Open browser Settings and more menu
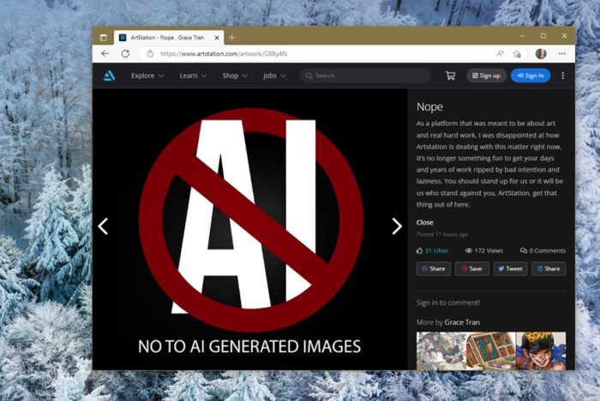 [561, 54]
